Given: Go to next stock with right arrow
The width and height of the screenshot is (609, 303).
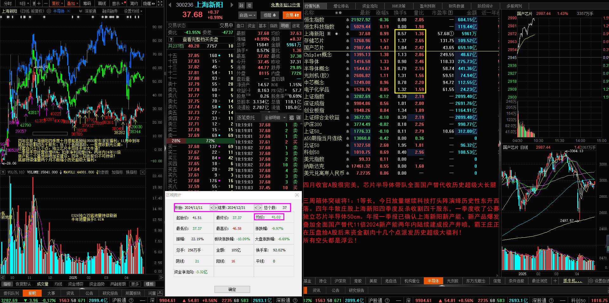Looking at the screenshot, I should 232,5.
